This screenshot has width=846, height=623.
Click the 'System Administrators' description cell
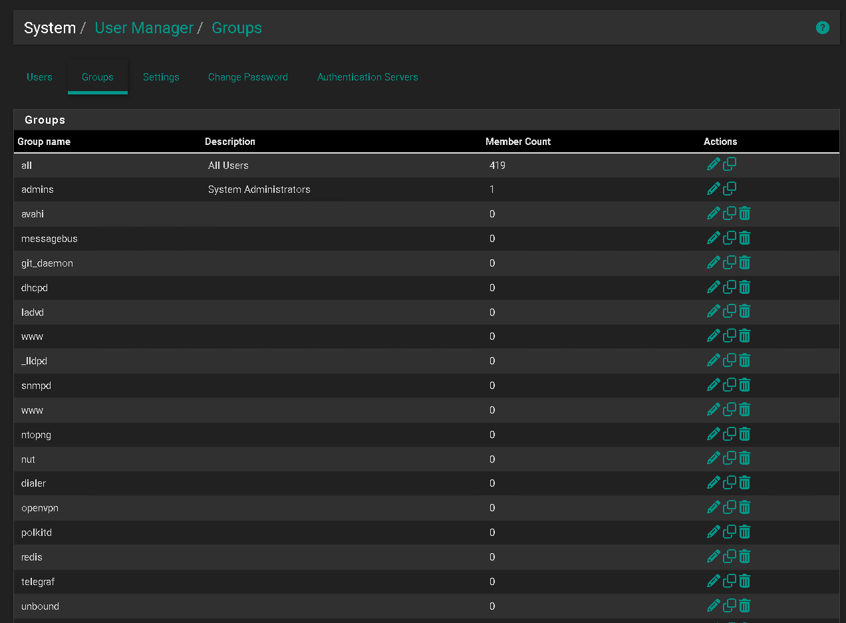[x=259, y=189]
